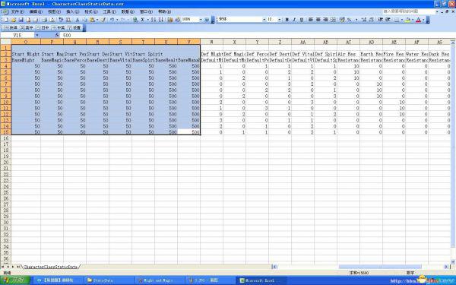Click the Open folder icon

[x=14, y=20]
